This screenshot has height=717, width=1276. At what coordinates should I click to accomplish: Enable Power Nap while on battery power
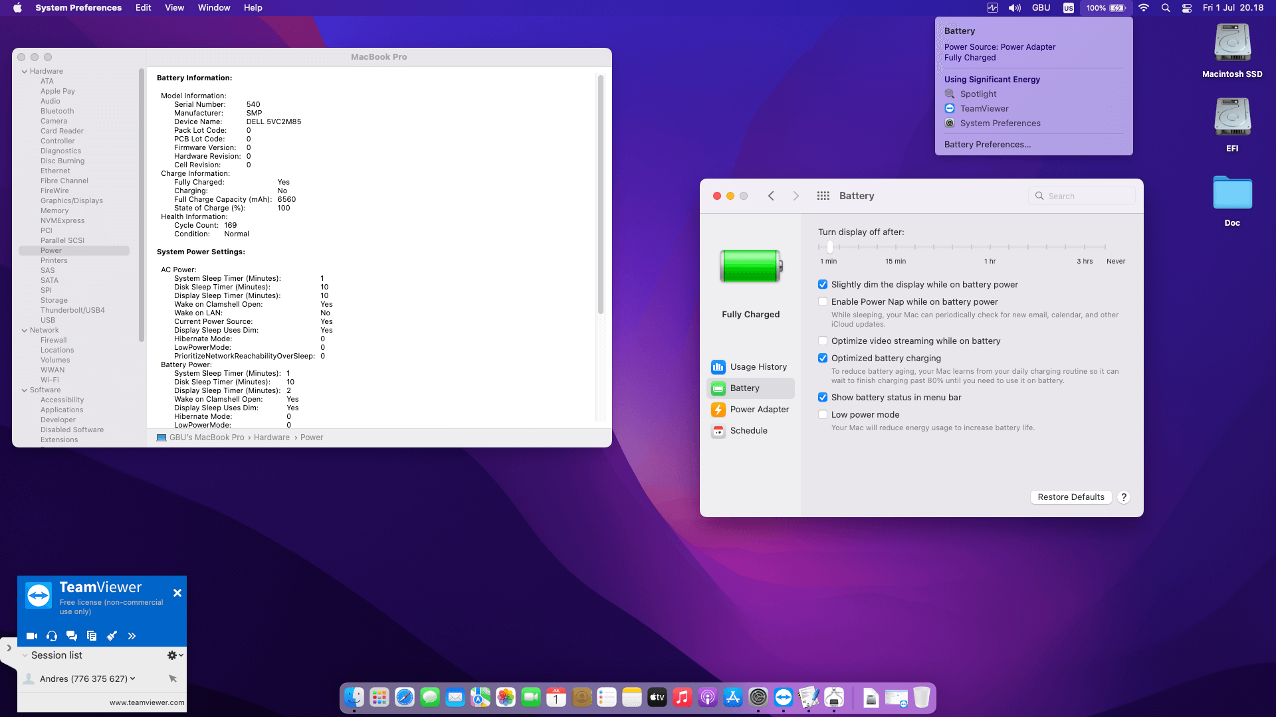(x=823, y=302)
